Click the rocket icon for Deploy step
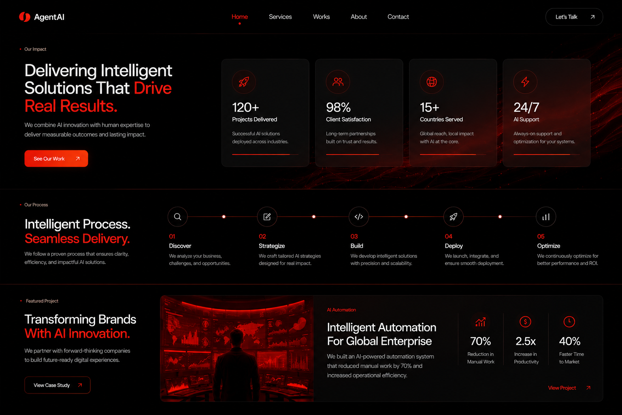The width and height of the screenshot is (622, 415). tap(454, 217)
